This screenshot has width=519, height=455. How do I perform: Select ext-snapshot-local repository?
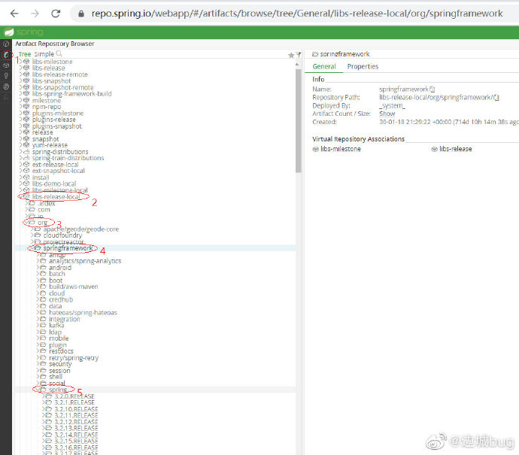pos(58,171)
